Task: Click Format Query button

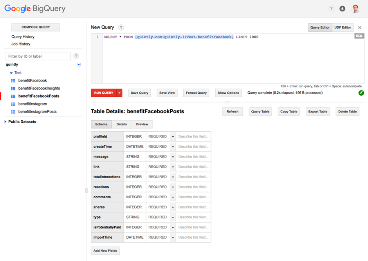Action: tap(196, 93)
